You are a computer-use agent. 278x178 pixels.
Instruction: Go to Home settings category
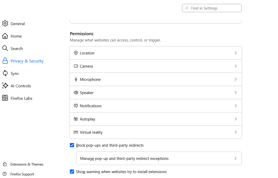coord(16,36)
